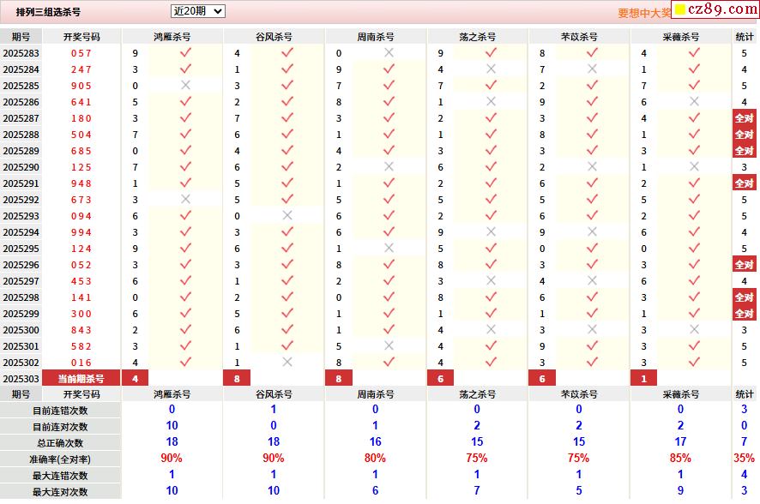Click the winning number 057 in row 2025283

81,53
